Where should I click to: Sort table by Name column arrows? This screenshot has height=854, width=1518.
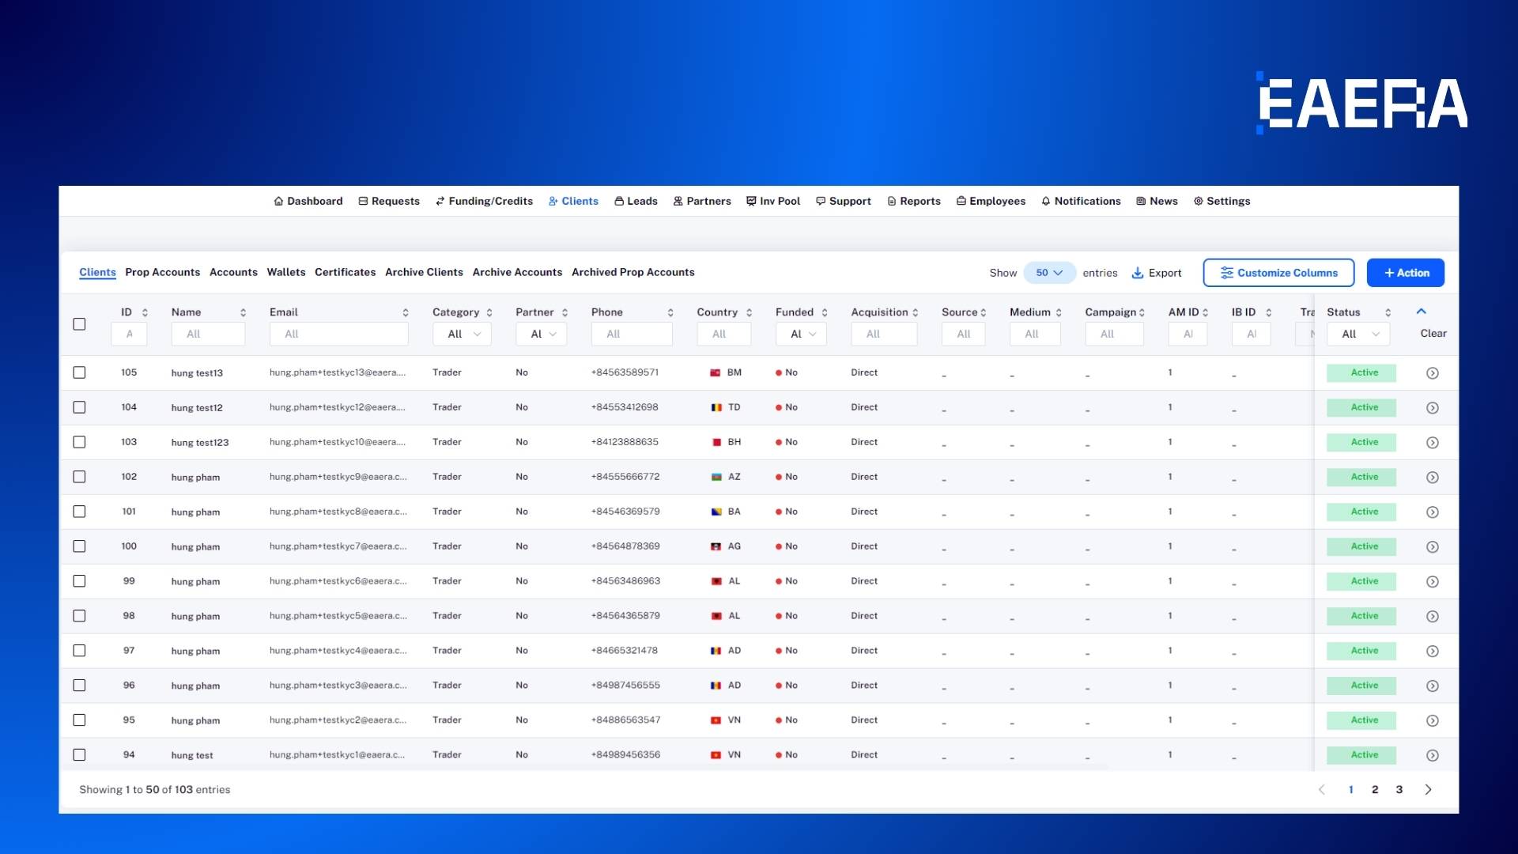coord(243,313)
